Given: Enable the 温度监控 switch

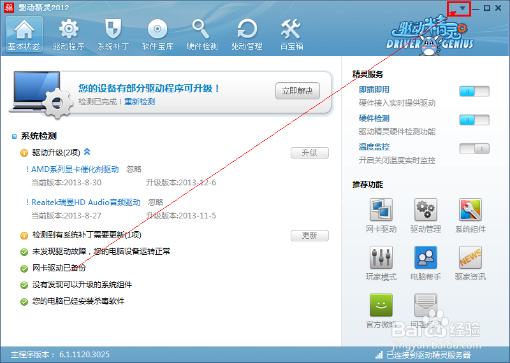Looking at the screenshot, I should (474, 148).
